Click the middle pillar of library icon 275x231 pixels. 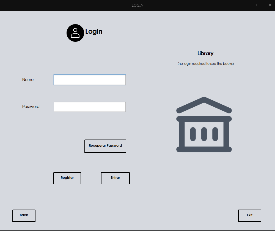click(x=204, y=134)
